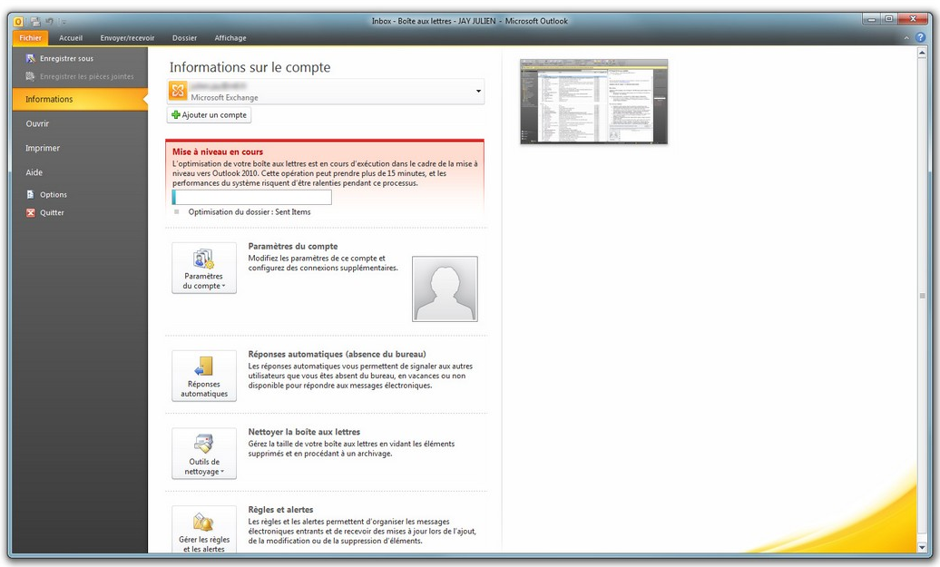Image resolution: width=940 pixels, height=567 pixels.
Task: Click the Paramètres du compte icon
Action: (204, 259)
